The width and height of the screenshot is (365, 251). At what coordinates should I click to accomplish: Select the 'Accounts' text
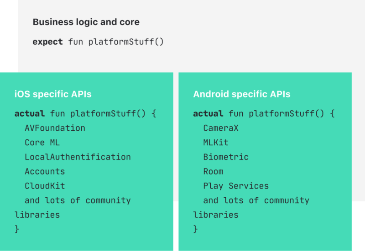click(x=45, y=172)
